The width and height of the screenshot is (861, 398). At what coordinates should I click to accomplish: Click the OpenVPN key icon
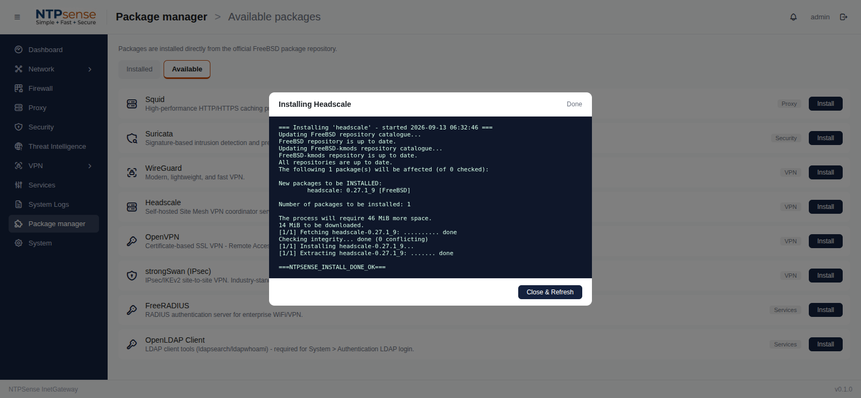click(x=132, y=241)
